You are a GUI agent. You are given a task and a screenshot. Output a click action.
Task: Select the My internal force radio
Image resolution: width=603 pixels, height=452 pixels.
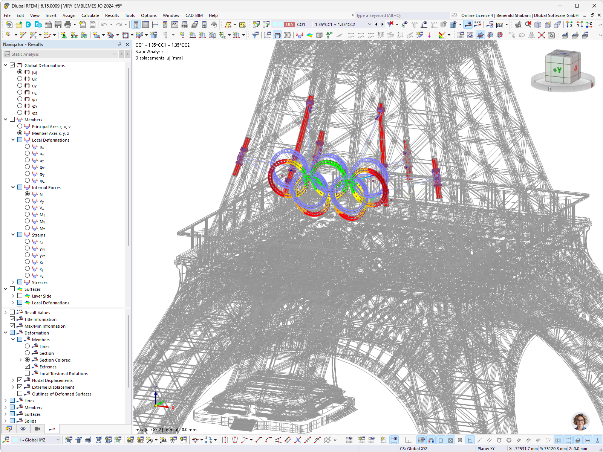[x=27, y=221]
